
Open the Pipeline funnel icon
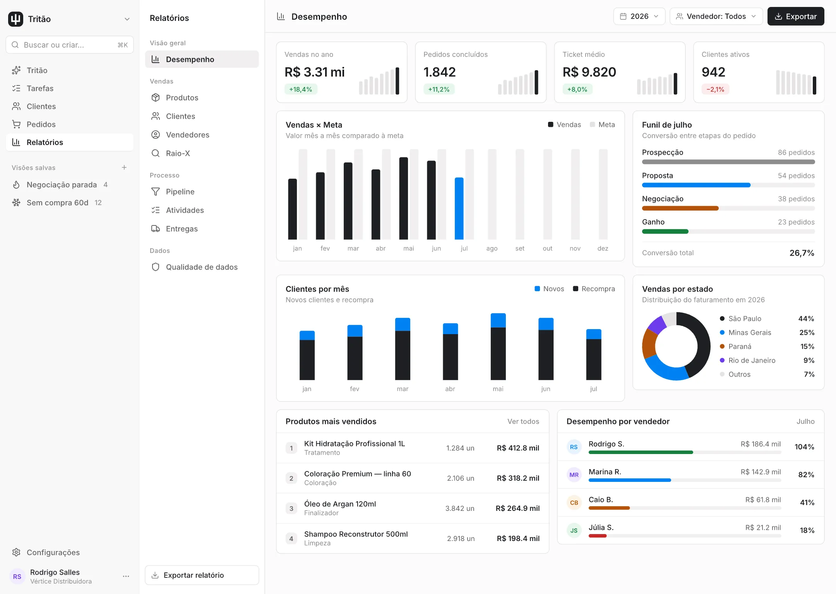click(156, 191)
